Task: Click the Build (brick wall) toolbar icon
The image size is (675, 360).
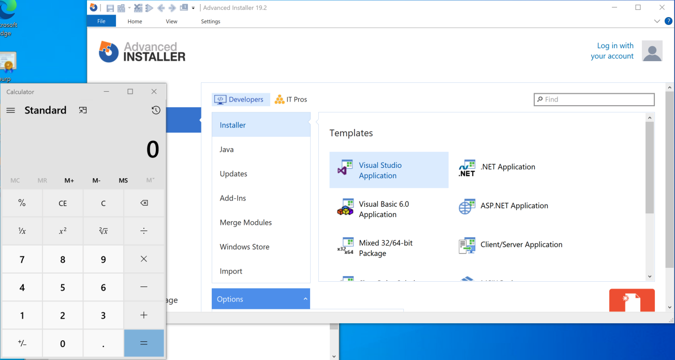Action: point(121,8)
